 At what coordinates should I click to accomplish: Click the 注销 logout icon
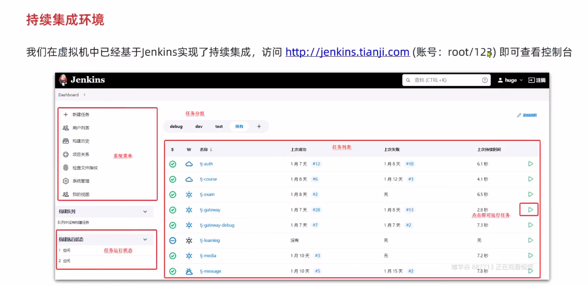coord(531,80)
